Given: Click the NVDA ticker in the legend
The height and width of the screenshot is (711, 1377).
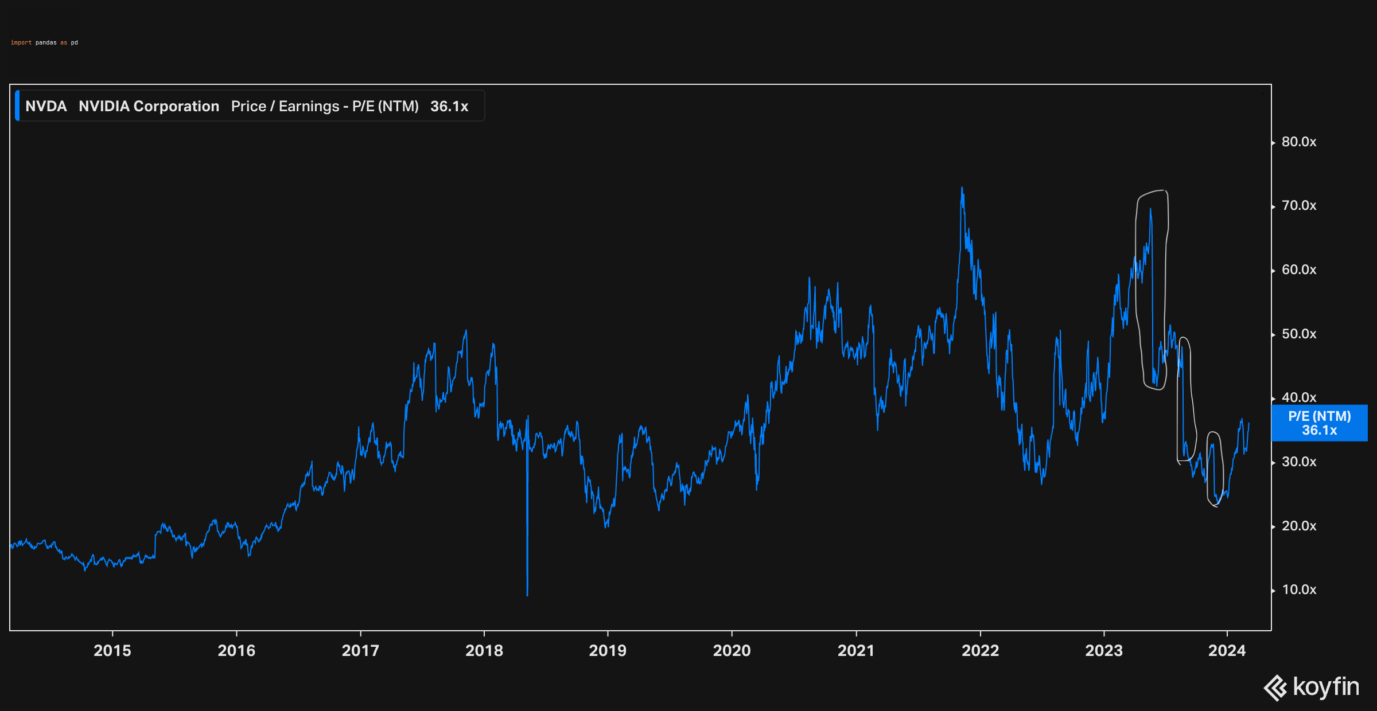Looking at the screenshot, I should pos(46,107).
